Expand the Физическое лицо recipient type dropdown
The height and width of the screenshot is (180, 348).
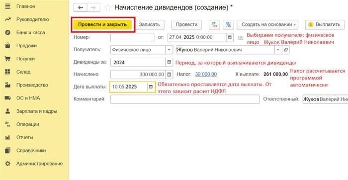click(169, 50)
